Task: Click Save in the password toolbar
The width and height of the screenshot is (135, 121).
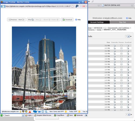Action: coord(70,115)
